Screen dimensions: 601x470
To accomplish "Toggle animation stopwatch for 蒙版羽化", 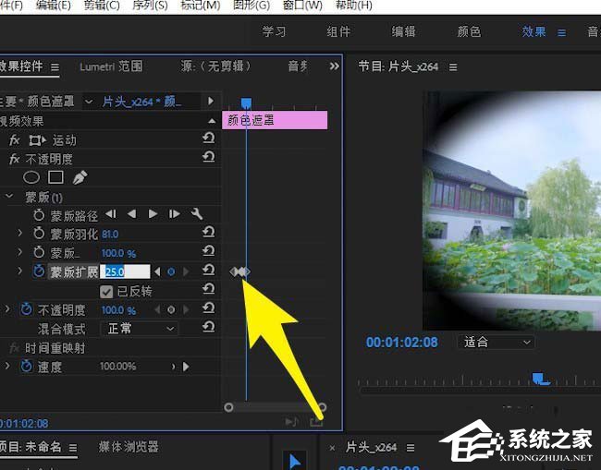I will [x=39, y=233].
